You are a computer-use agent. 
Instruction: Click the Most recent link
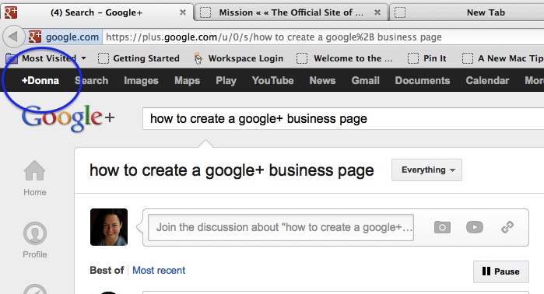[159, 270]
